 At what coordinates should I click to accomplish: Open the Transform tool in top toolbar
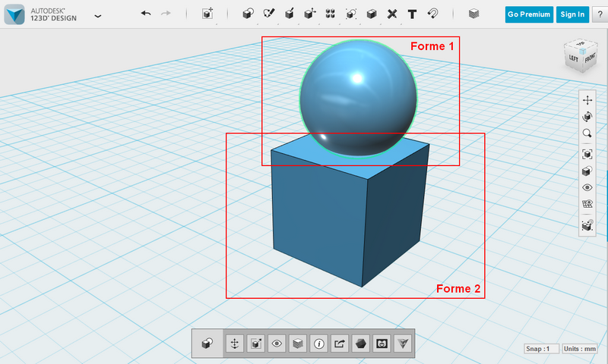(x=207, y=14)
